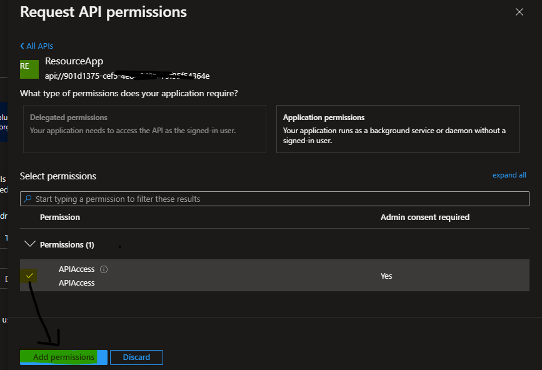
Task: Click the Select permissions section label
Action: (x=58, y=176)
